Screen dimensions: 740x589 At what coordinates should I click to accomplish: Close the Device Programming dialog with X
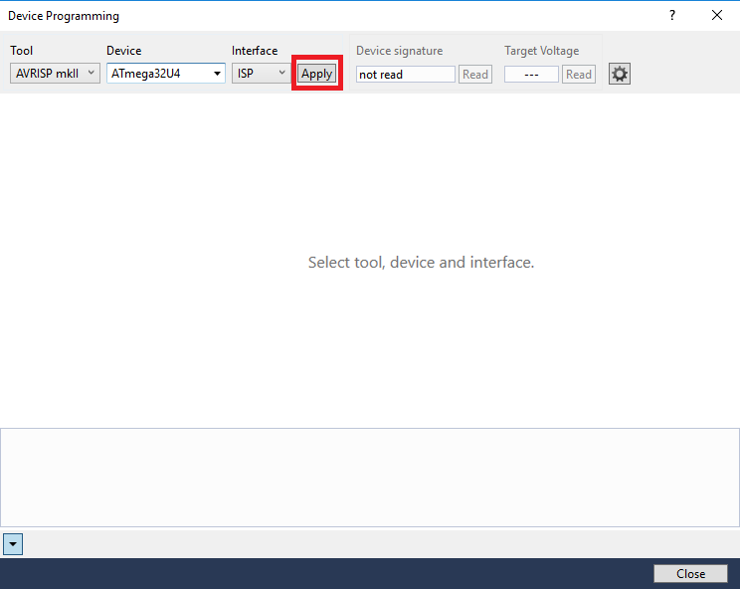pos(717,15)
